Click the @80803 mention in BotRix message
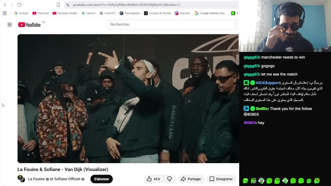This screenshot has height=186, width=331. click(x=251, y=114)
